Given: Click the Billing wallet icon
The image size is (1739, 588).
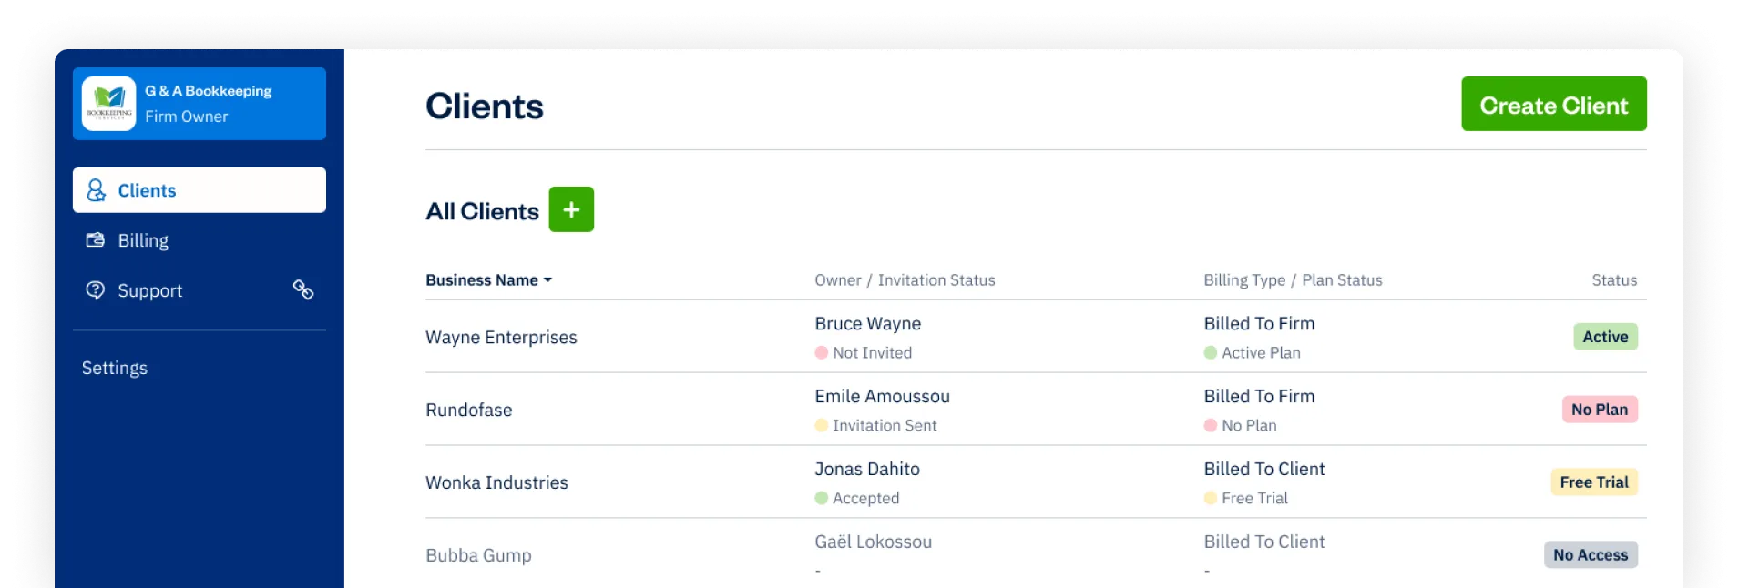Looking at the screenshot, I should click(95, 240).
